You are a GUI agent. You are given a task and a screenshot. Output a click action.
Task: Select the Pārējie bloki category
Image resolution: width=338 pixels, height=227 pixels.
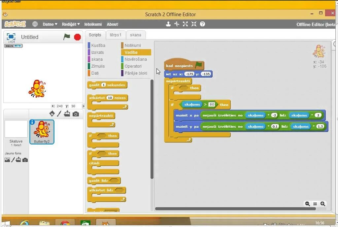[x=136, y=73]
